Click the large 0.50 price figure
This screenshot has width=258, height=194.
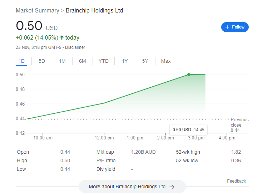tap(29, 26)
